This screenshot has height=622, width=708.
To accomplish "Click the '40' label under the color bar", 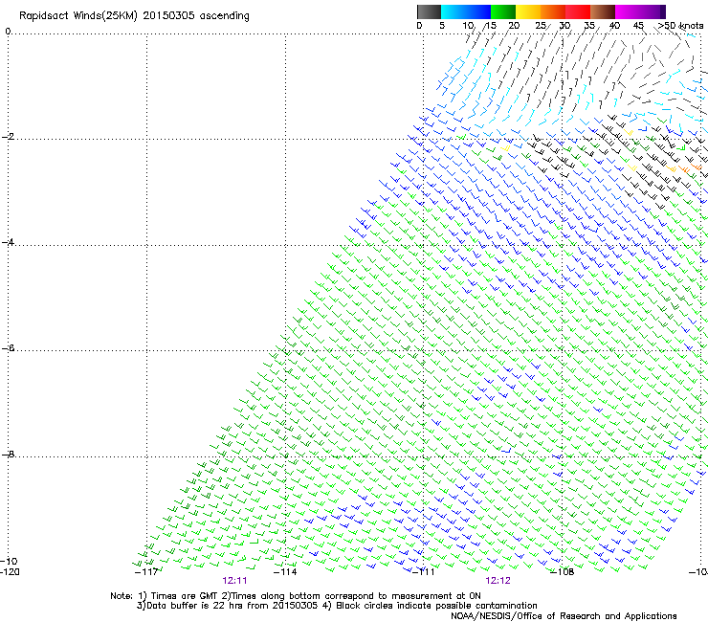I will (x=614, y=26).
